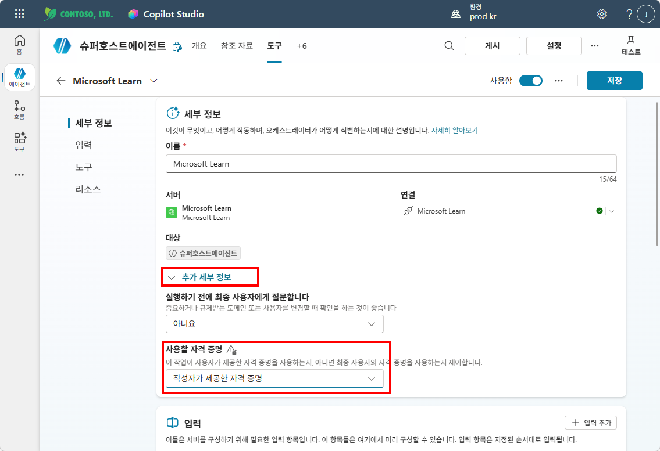Image resolution: width=660 pixels, height=451 pixels.
Task: Click the 게시 button
Action: (492, 46)
